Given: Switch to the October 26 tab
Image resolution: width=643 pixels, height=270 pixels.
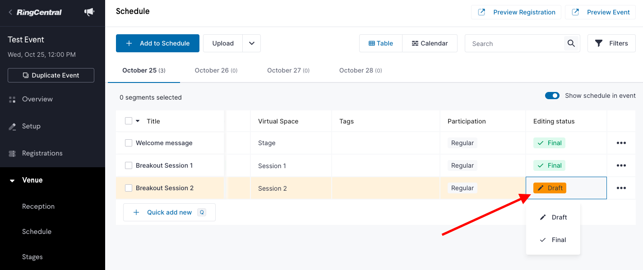Looking at the screenshot, I should 216,70.
